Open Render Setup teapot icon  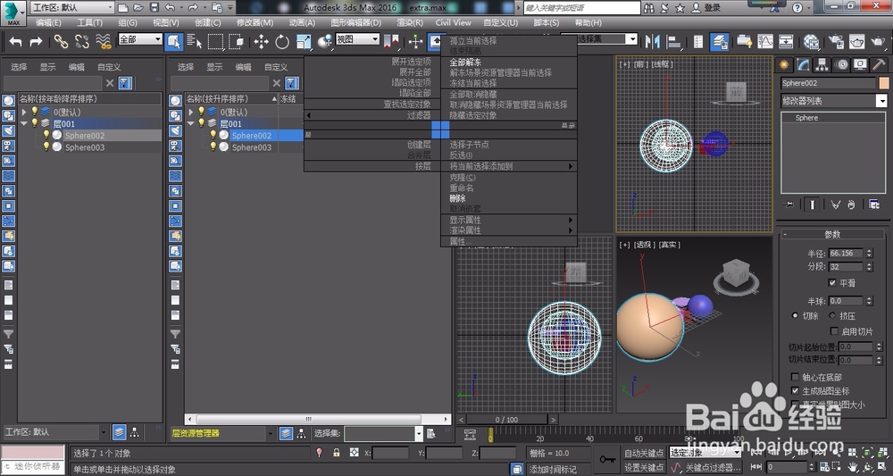coord(836,42)
